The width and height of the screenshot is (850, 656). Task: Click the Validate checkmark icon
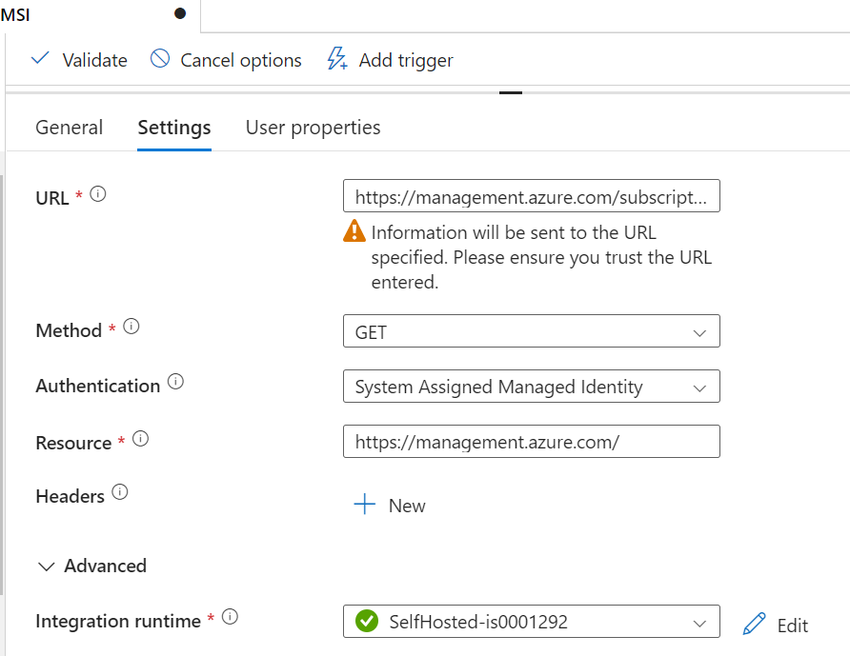tap(40, 59)
